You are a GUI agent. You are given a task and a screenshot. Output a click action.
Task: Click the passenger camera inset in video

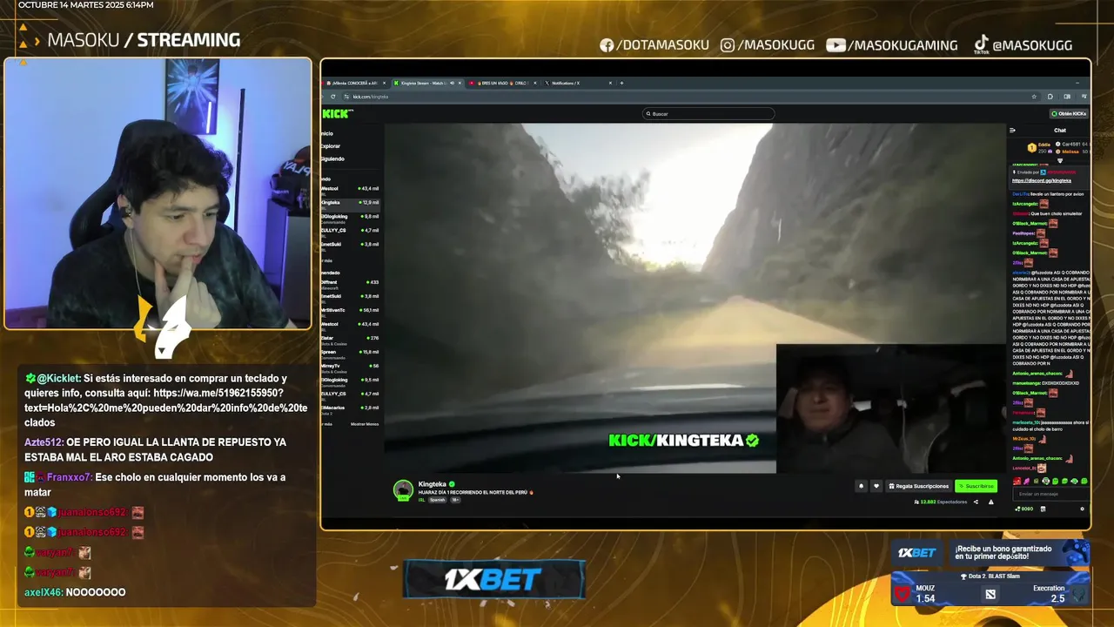tap(890, 408)
